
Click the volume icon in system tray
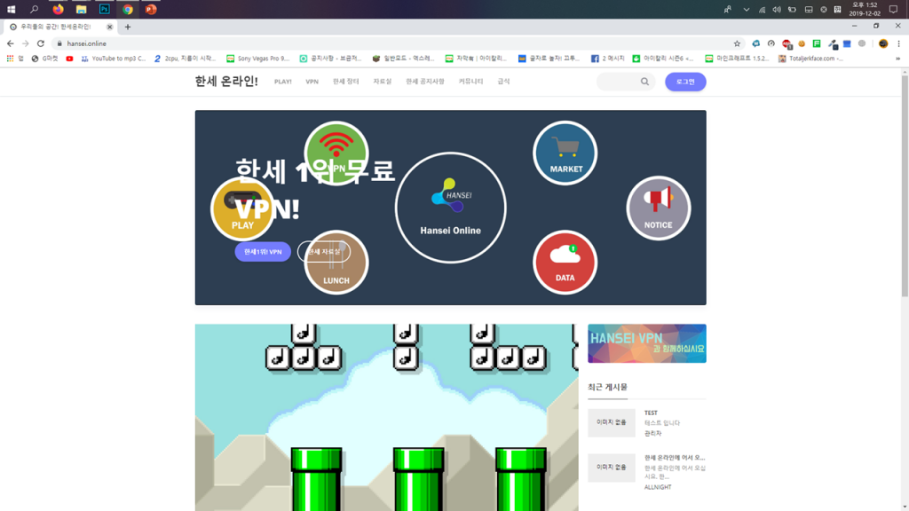tap(777, 9)
